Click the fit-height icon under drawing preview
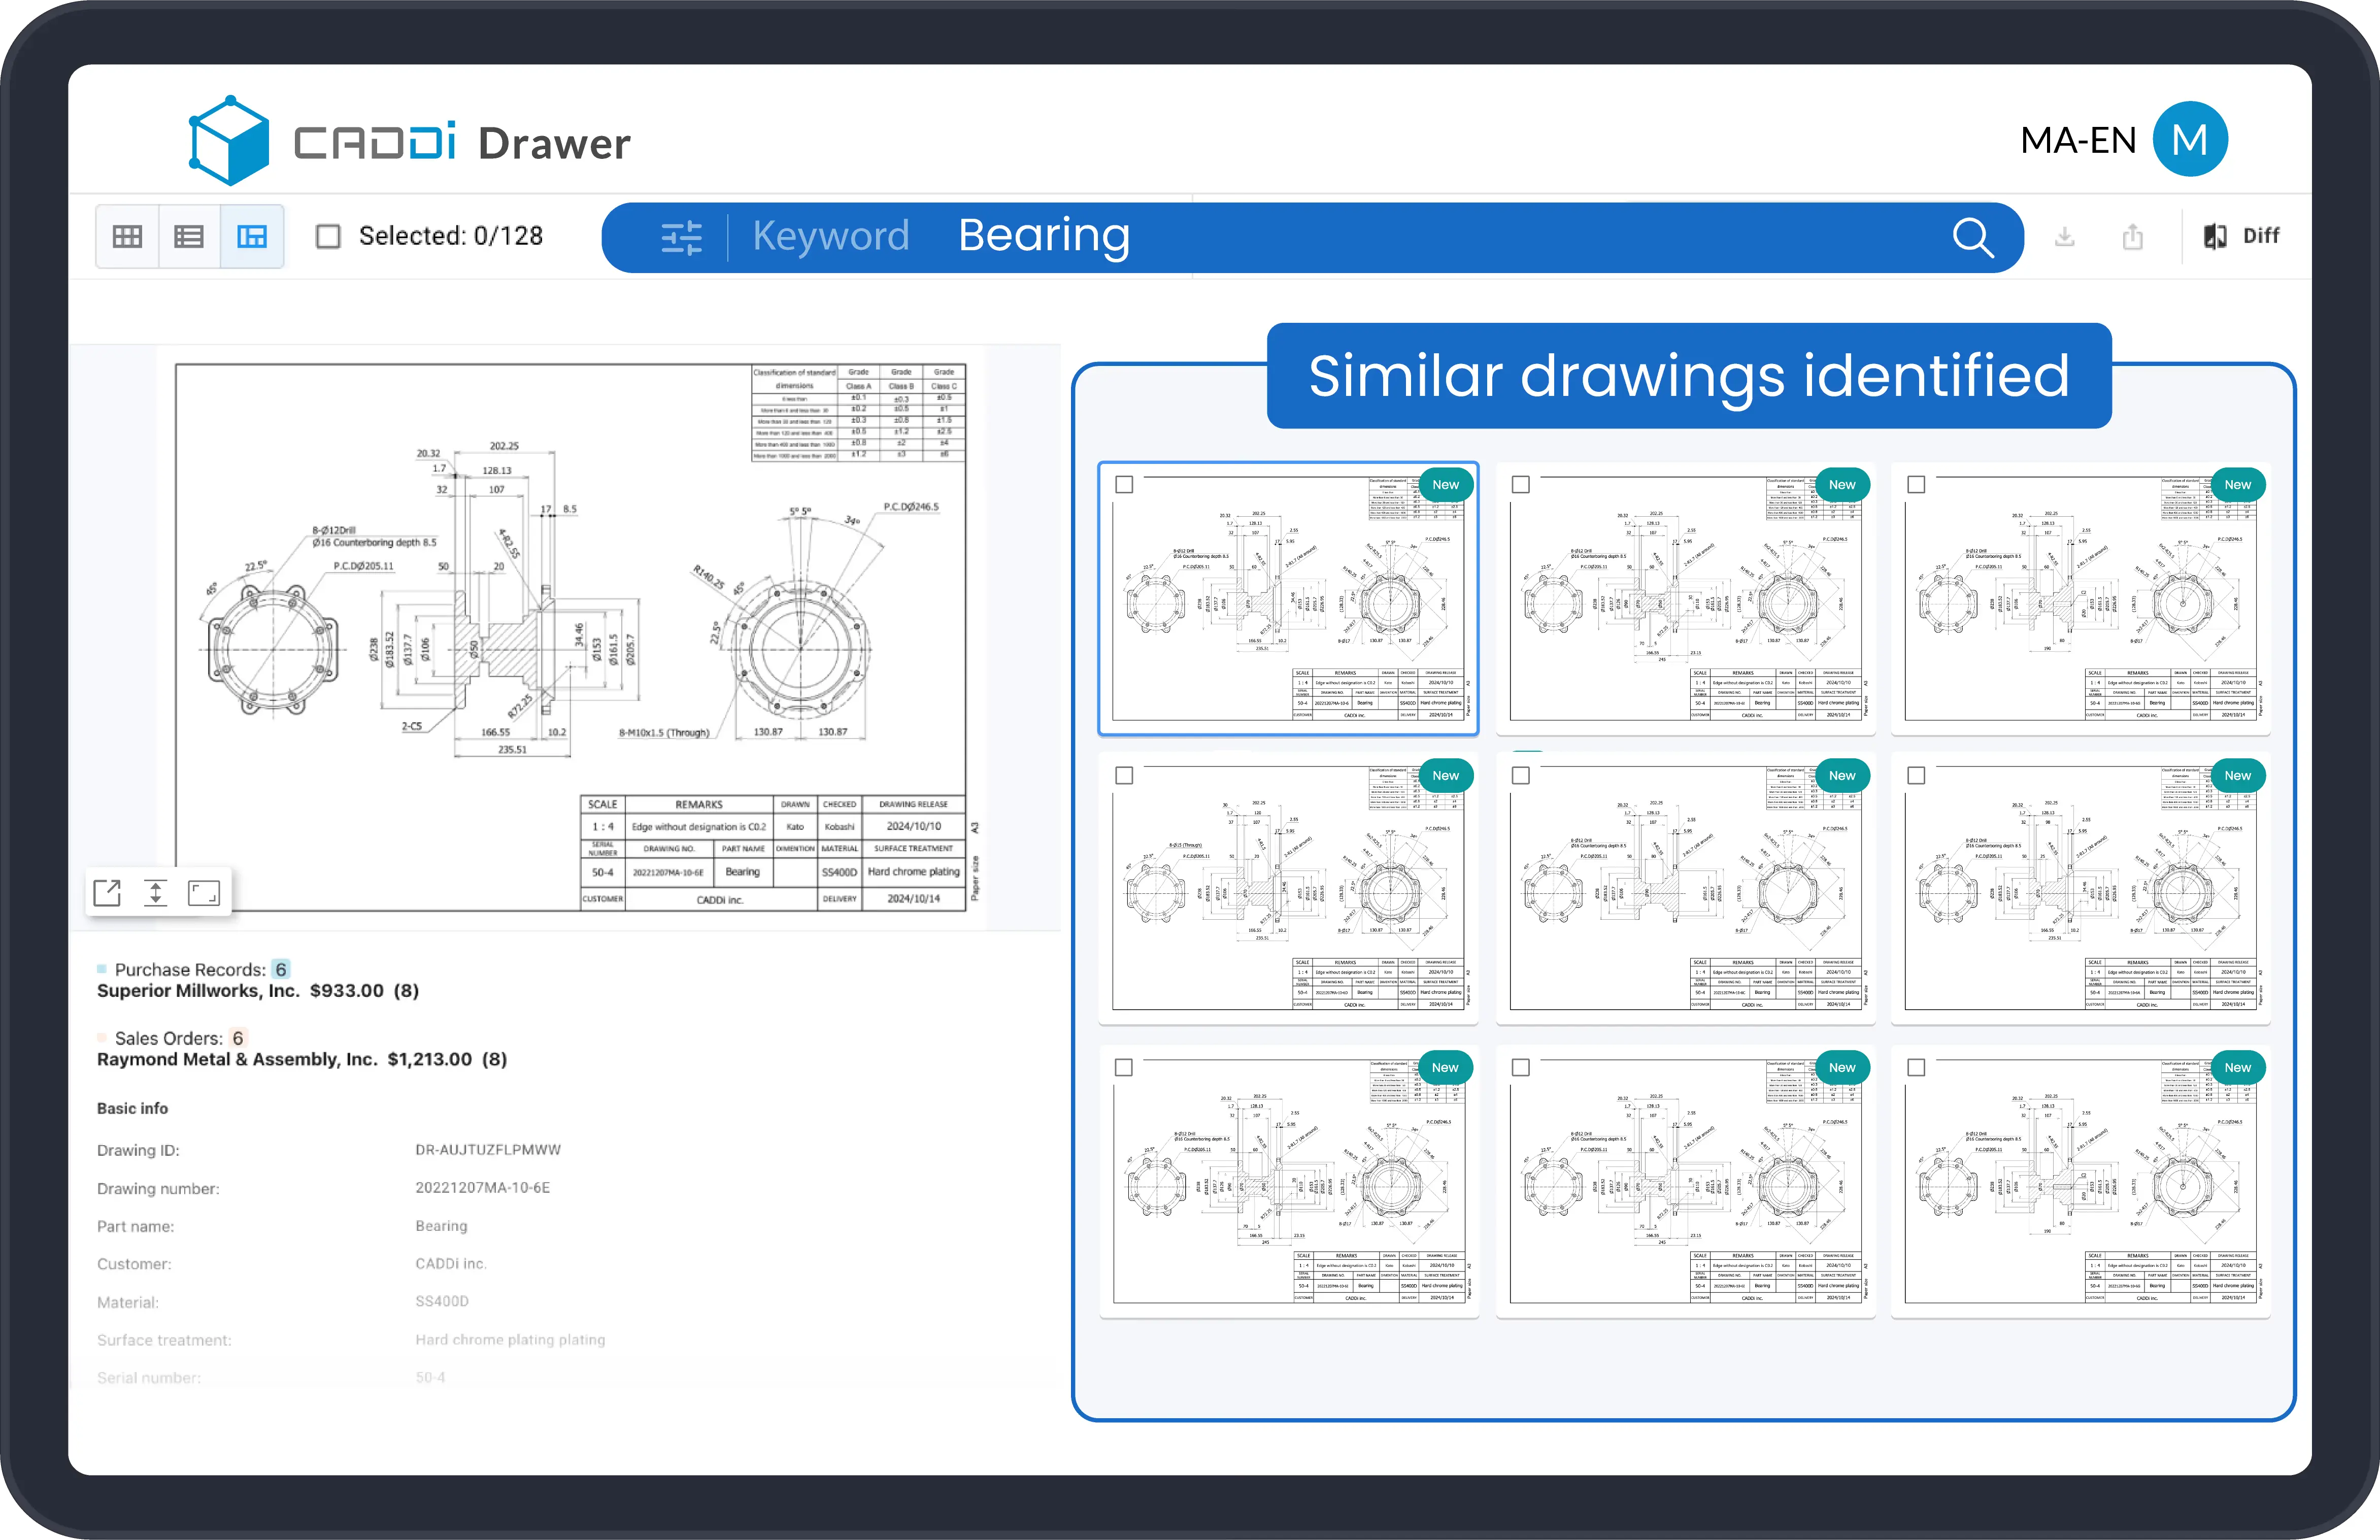This screenshot has width=2380, height=1540. coord(155,893)
